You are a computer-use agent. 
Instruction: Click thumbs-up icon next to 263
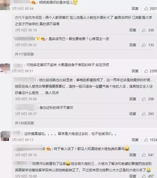[144, 114]
